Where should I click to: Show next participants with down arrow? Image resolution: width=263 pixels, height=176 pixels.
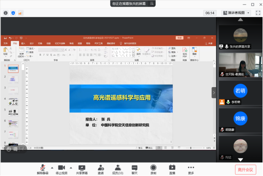coord(241,159)
